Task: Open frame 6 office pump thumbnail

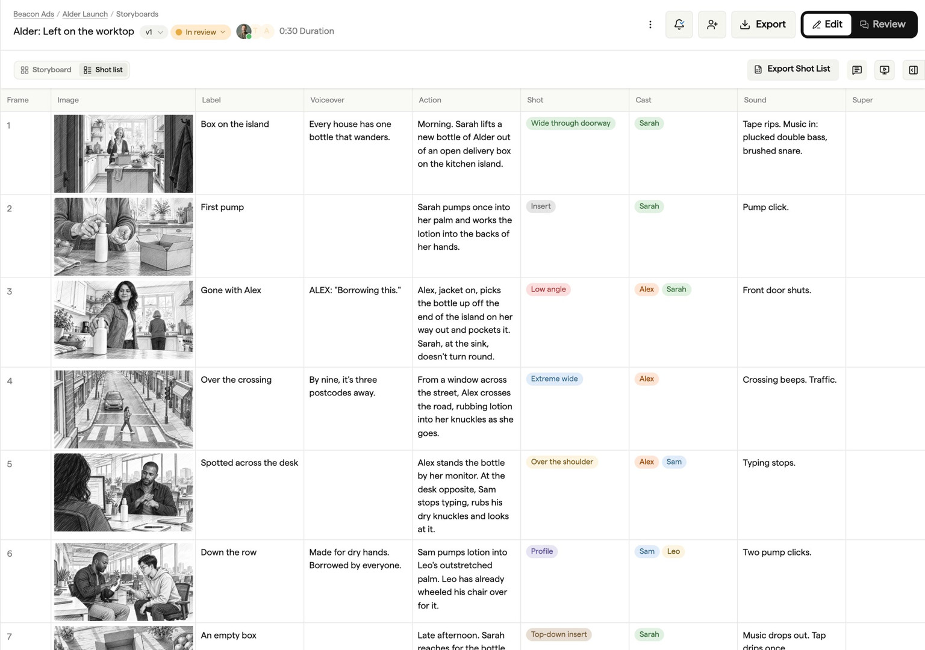Action: 123,581
